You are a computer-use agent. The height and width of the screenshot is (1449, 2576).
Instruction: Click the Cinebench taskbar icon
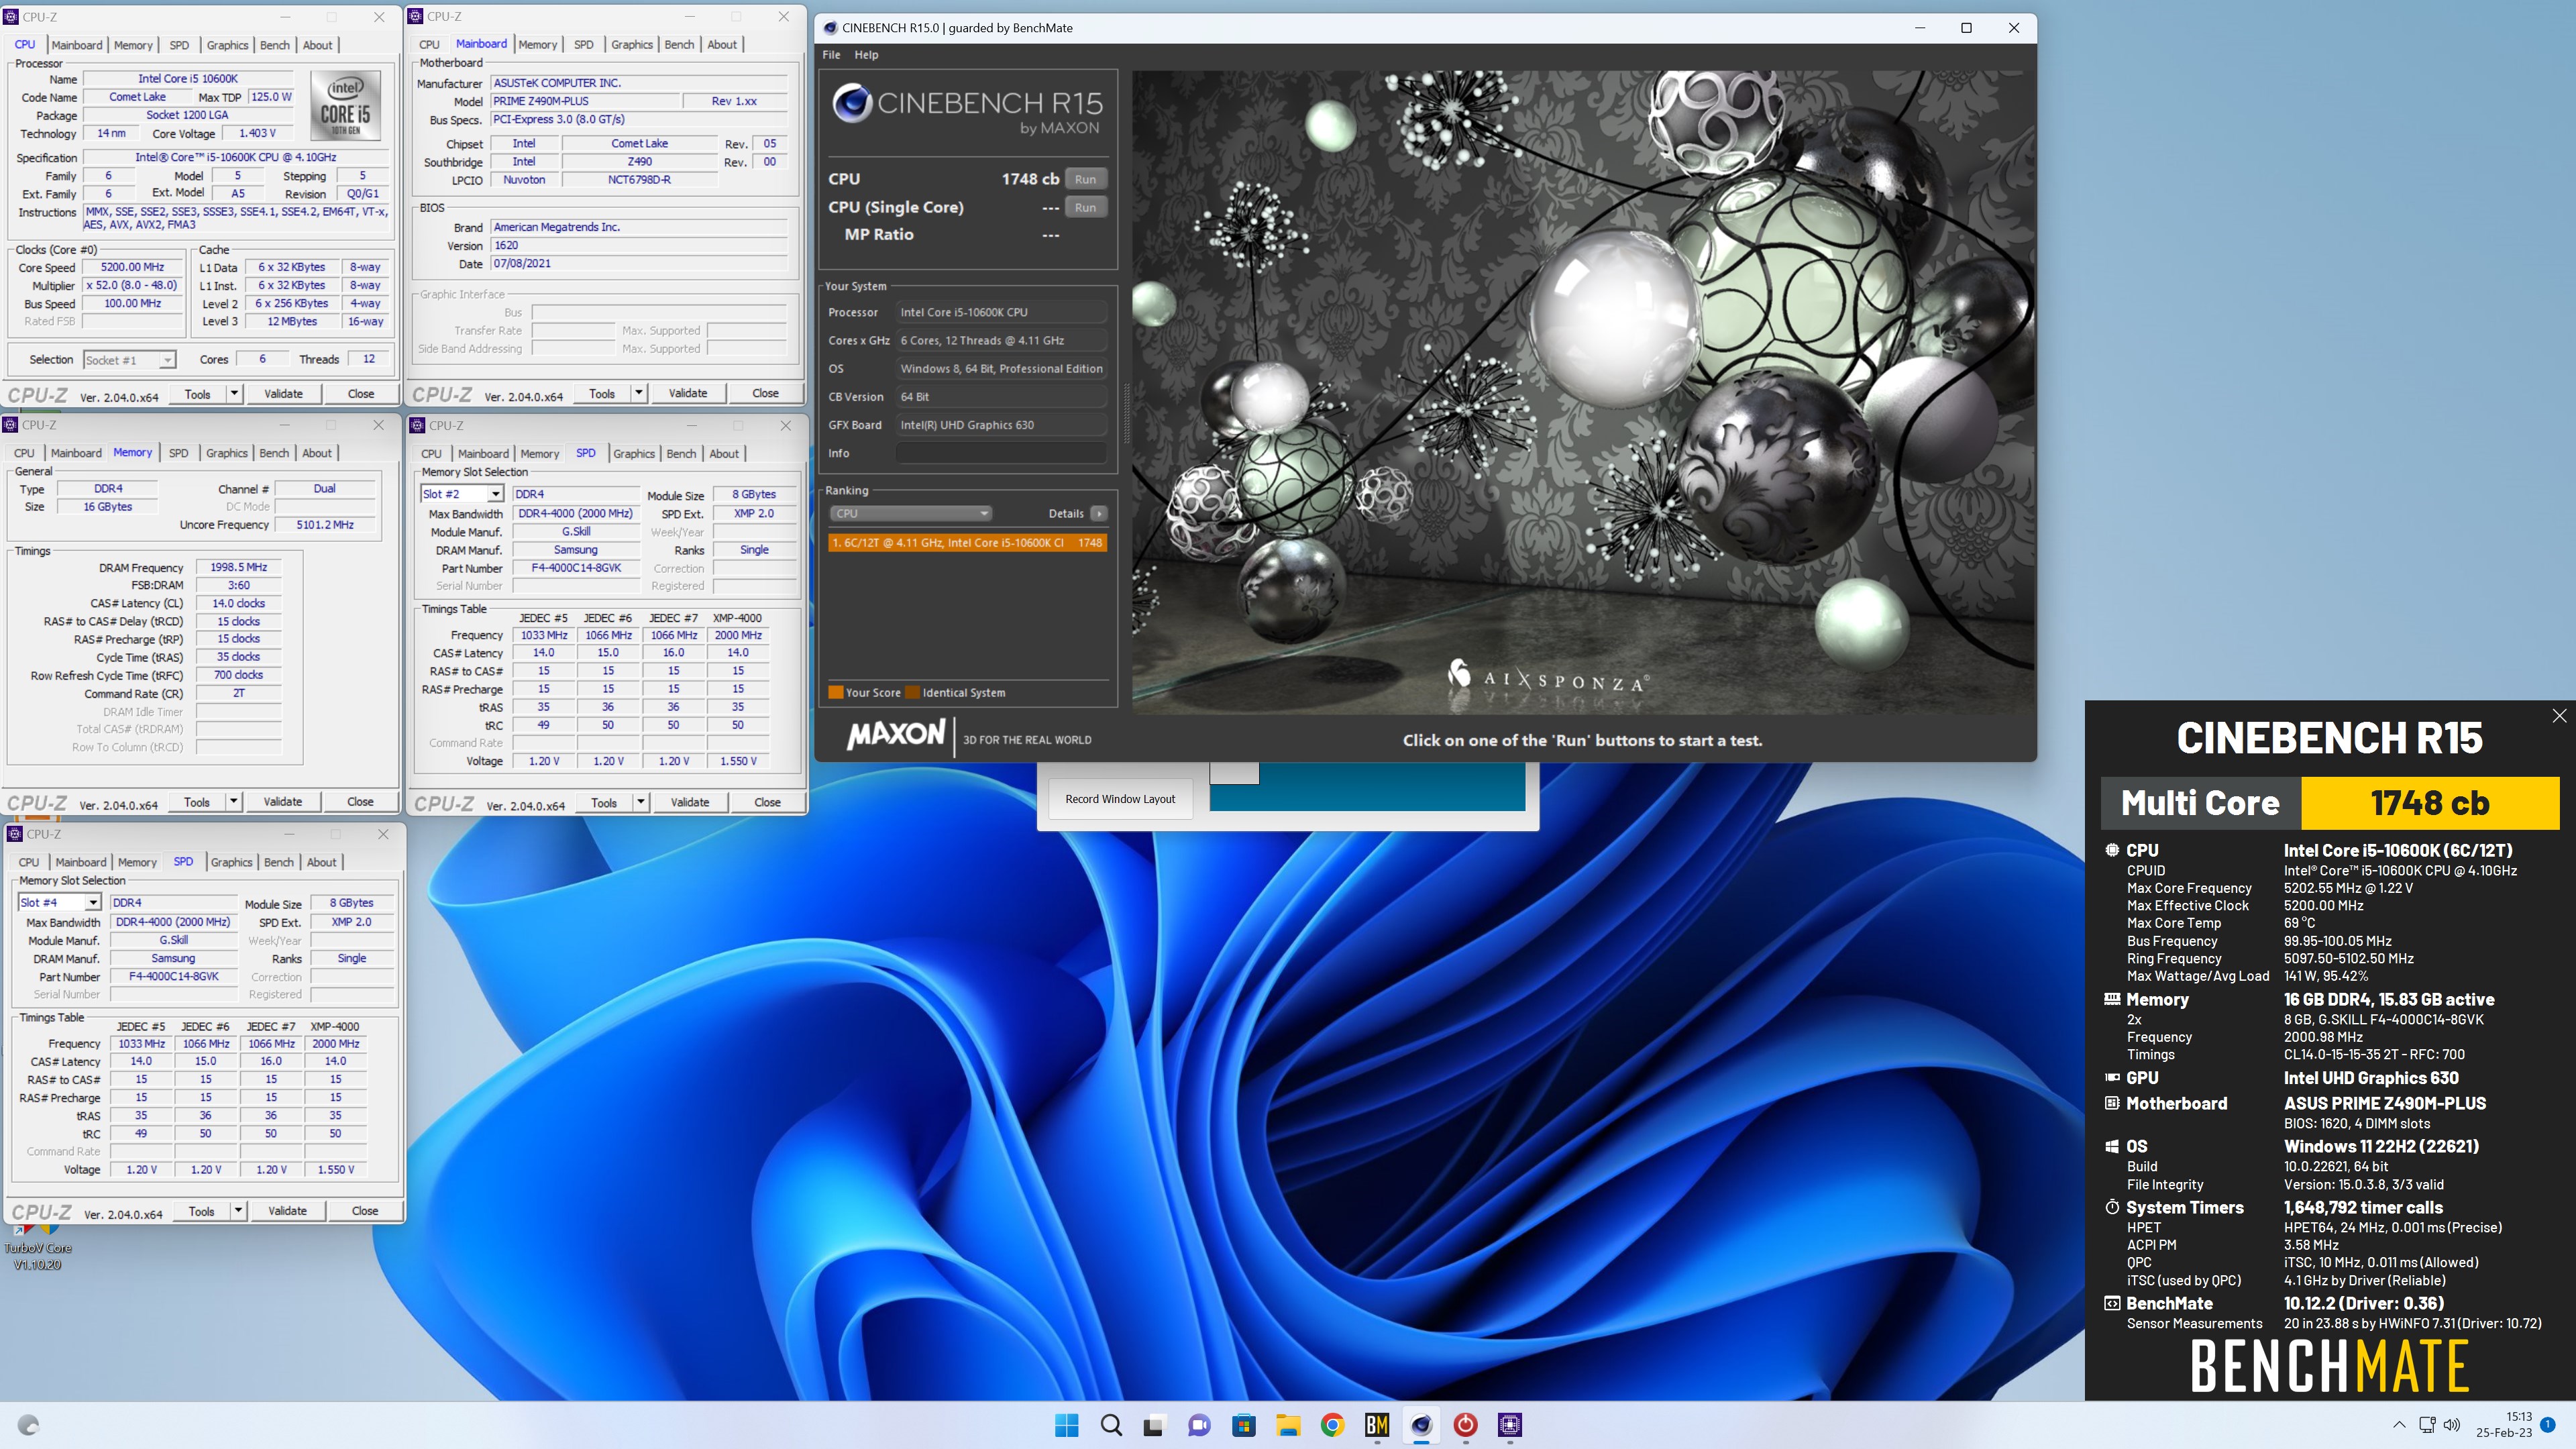tap(1421, 1425)
